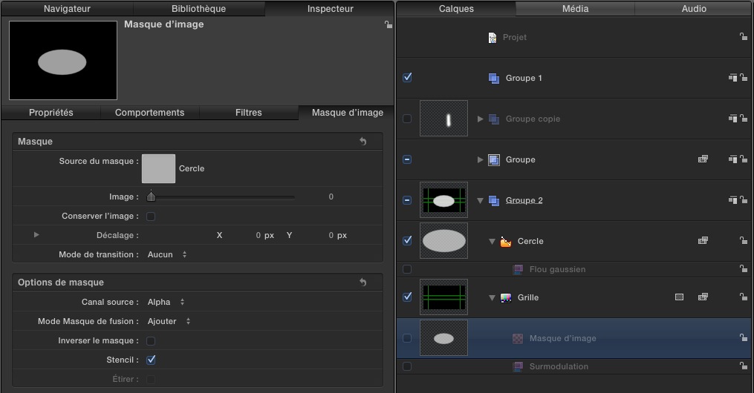
Task: Switch to the Média tab
Action: coord(575,9)
